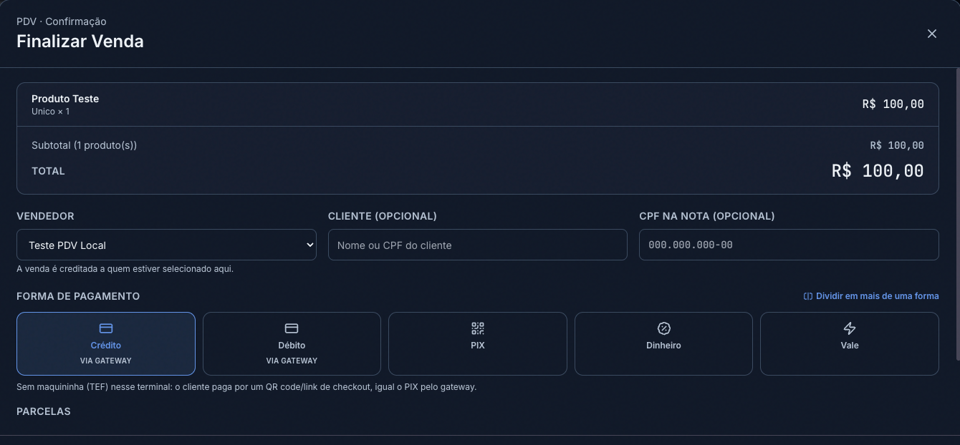Select Débito payment method
Image resolution: width=960 pixels, height=445 pixels.
292,343
